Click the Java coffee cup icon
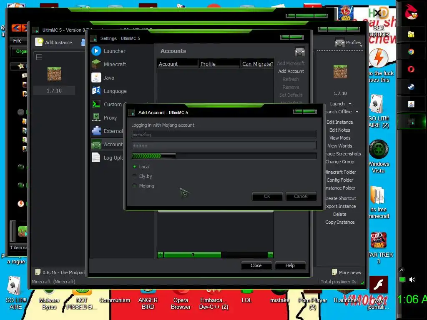This screenshot has width=427, height=320. click(x=96, y=77)
